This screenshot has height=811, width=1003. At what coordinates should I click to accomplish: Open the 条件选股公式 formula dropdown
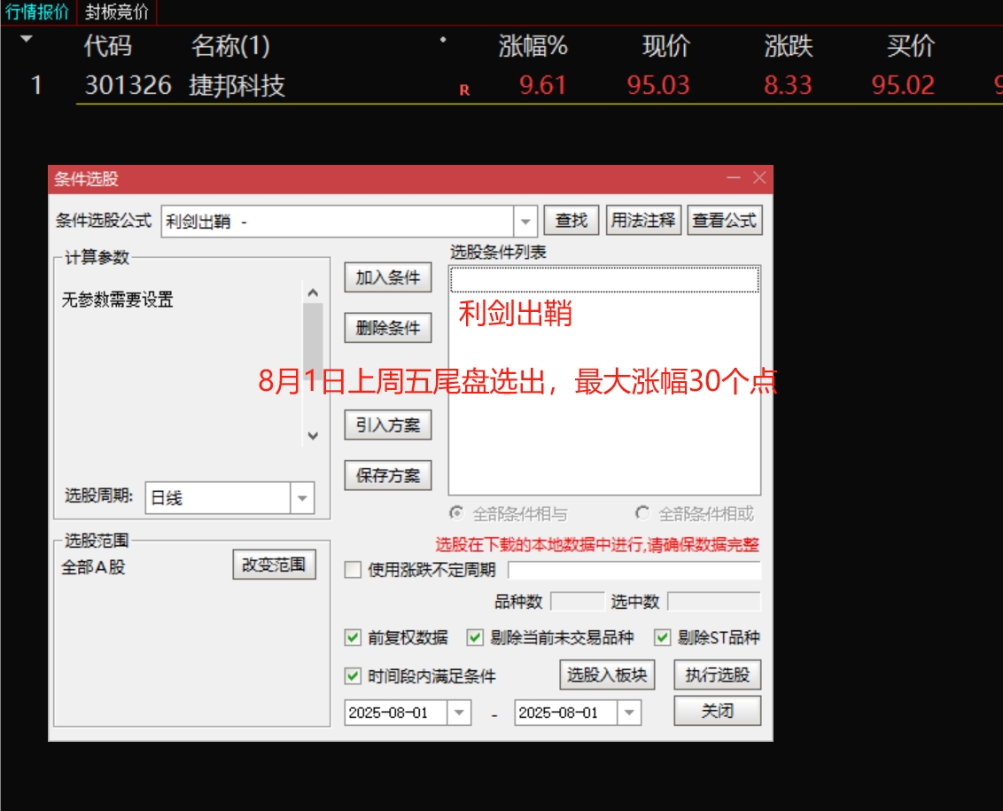[x=525, y=222]
